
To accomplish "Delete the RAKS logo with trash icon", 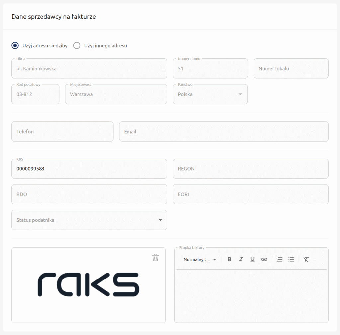I will pos(155,257).
